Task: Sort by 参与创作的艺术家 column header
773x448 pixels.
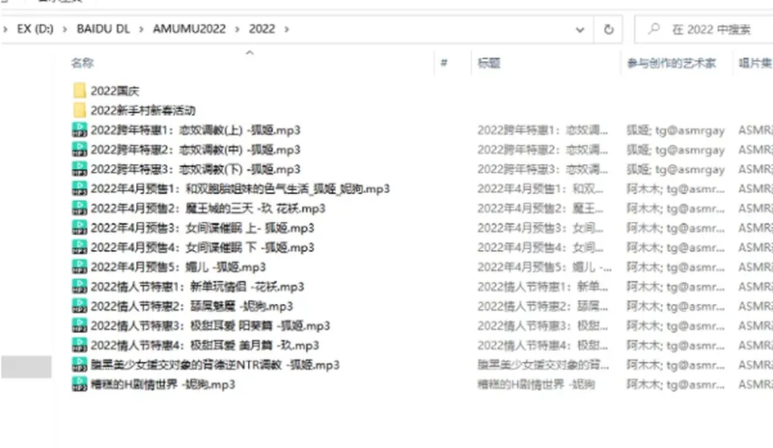Action: [672, 63]
